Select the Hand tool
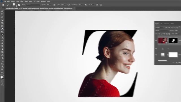Screen dimensions: 181x102 coord(2,67)
